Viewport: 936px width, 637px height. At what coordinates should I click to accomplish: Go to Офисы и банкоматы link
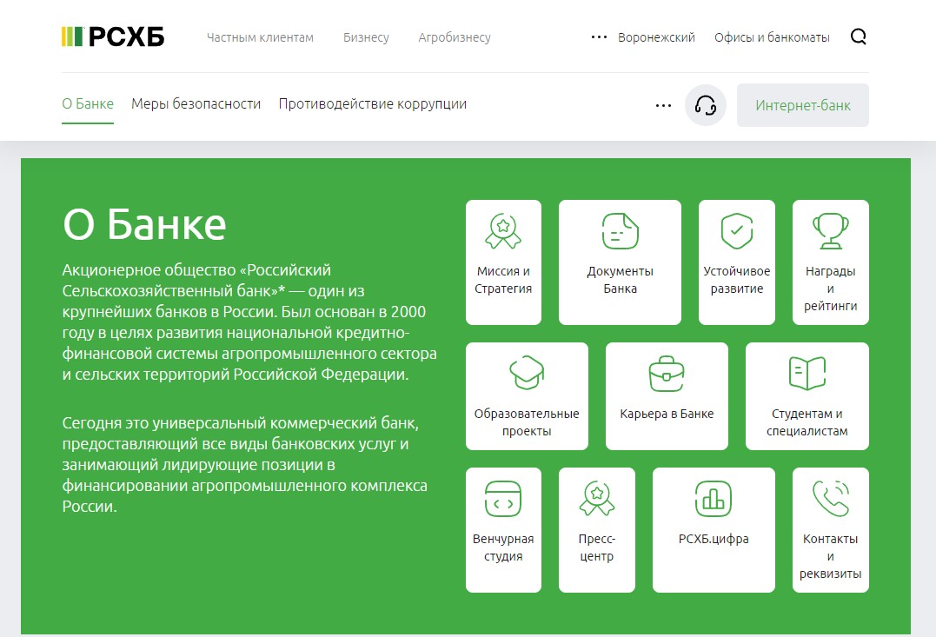tap(772, 37)
